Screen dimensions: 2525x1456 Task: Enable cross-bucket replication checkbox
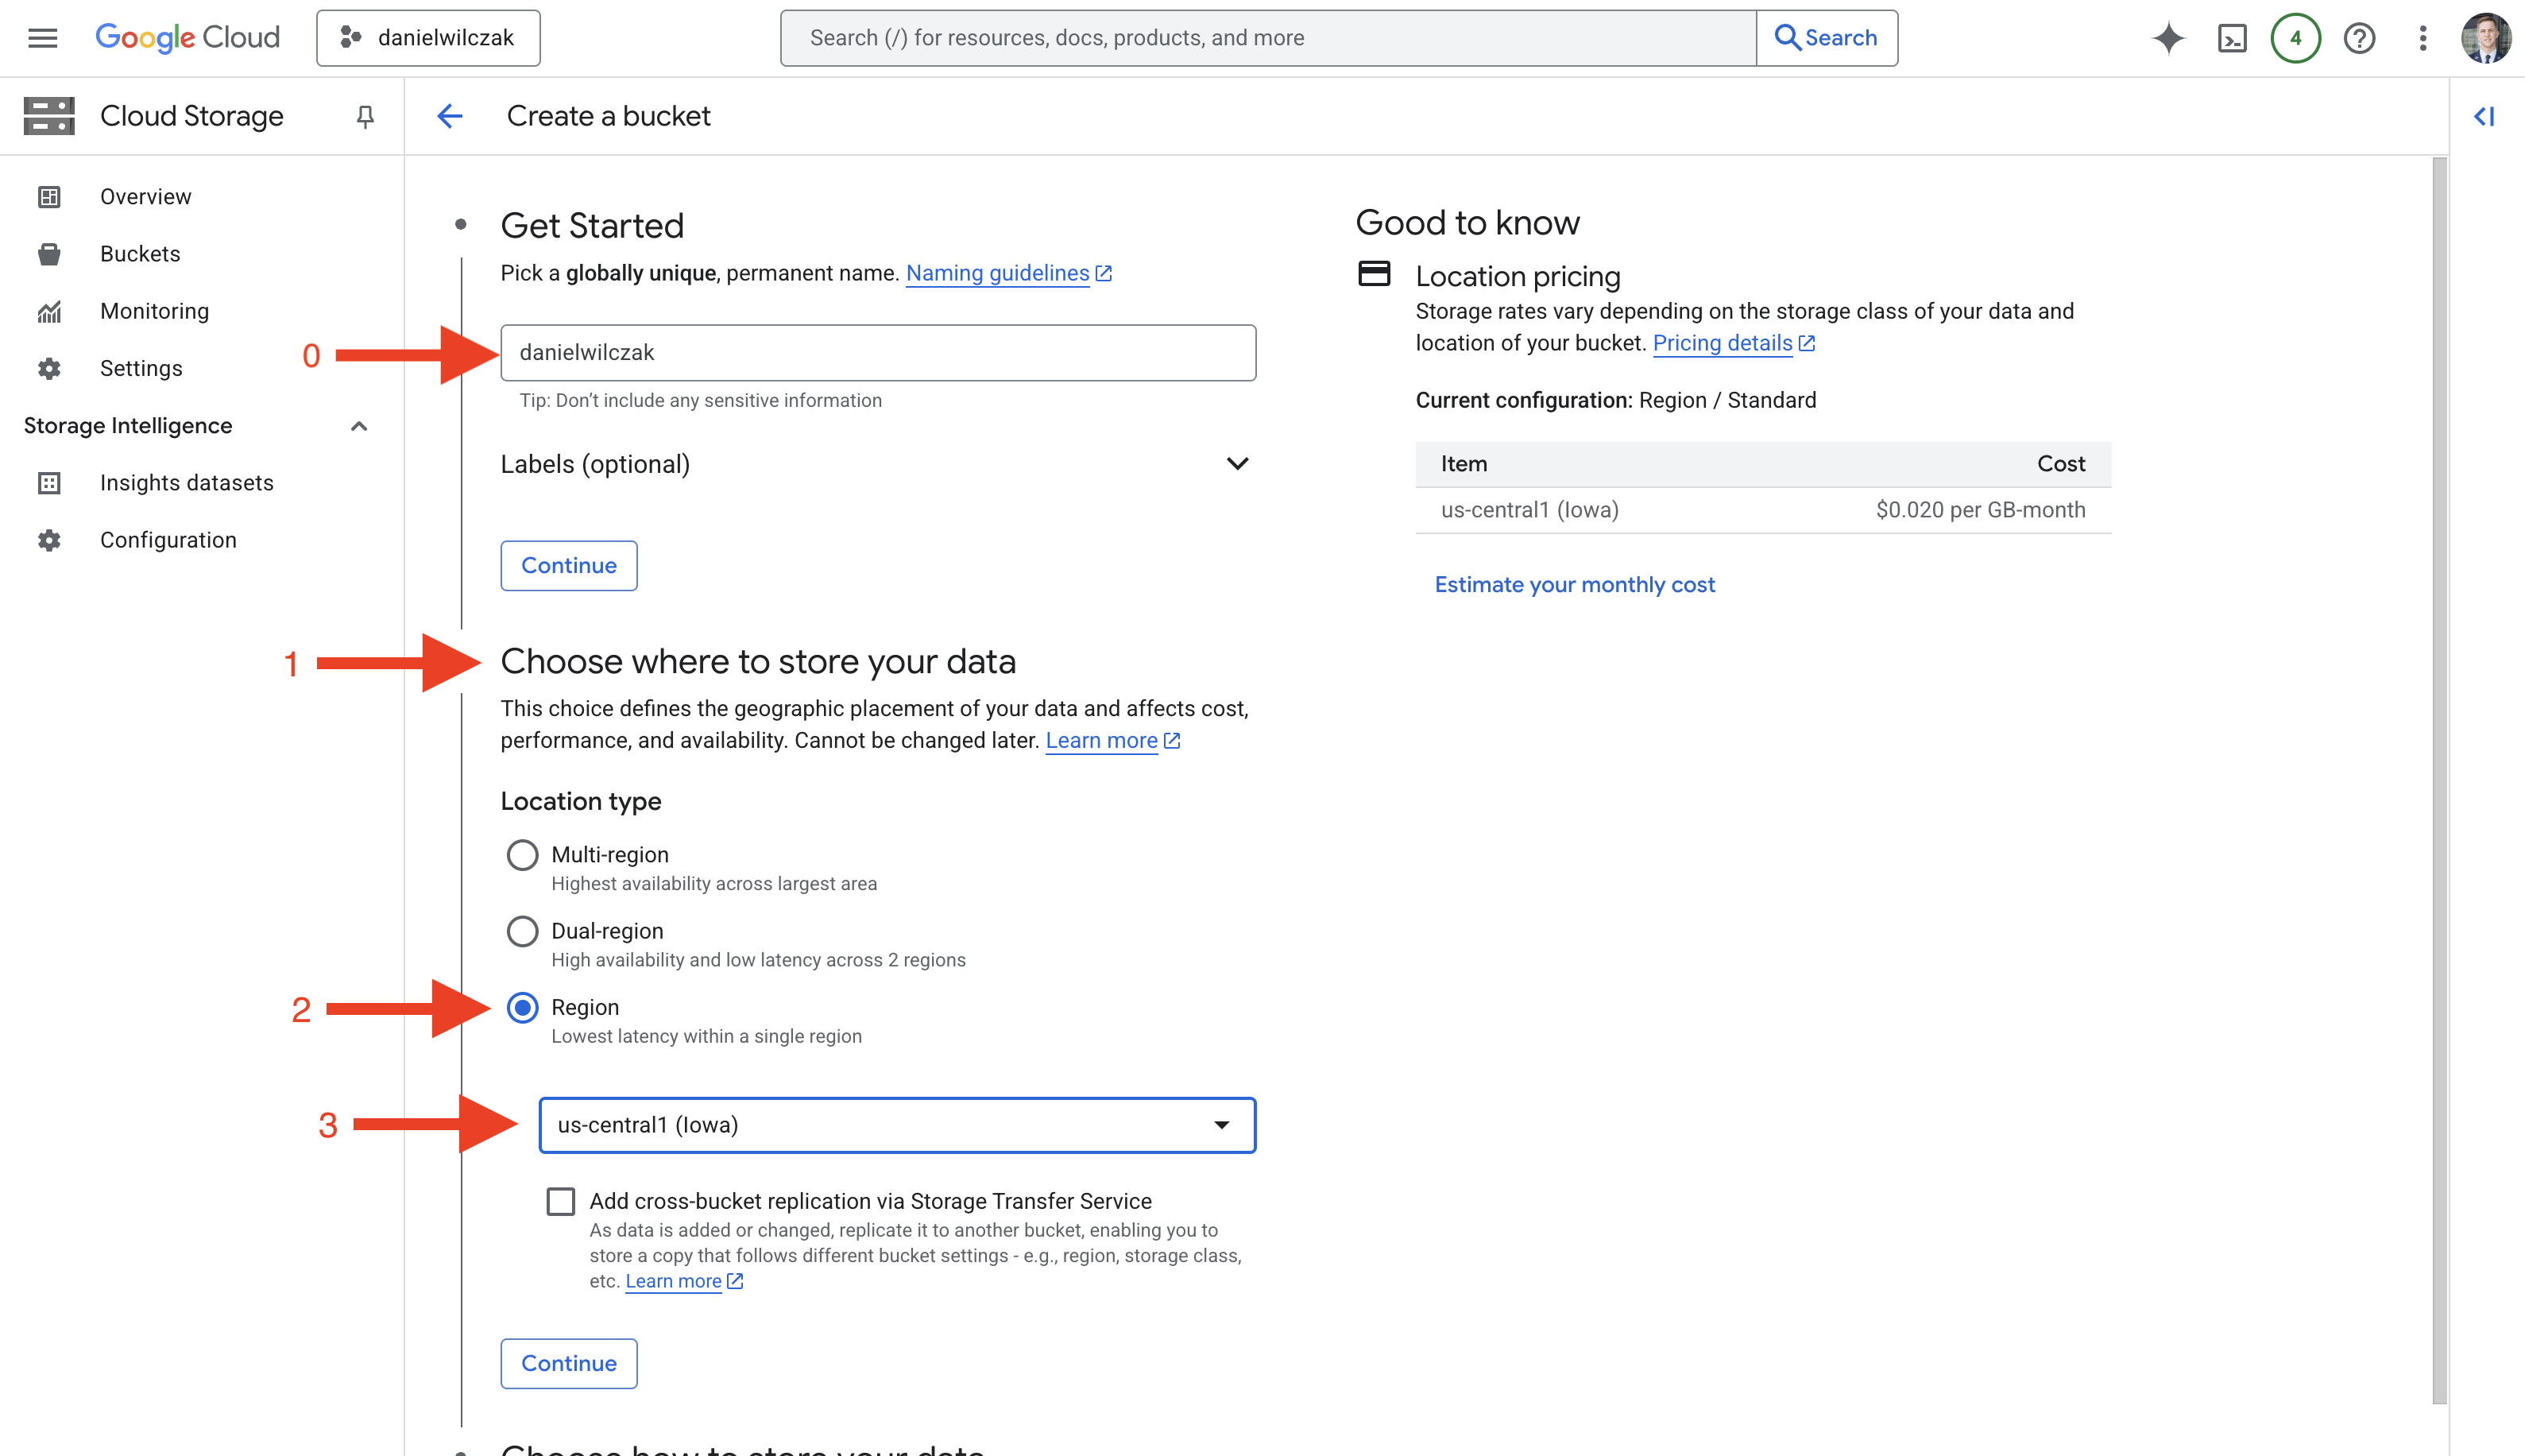(x=561, y=1201)
